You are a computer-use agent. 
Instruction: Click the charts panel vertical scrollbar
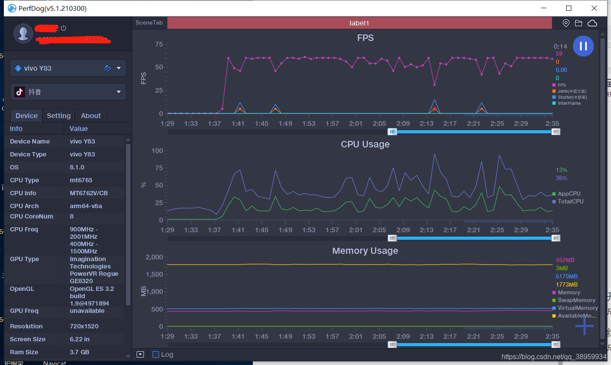[x=602, y=190]
